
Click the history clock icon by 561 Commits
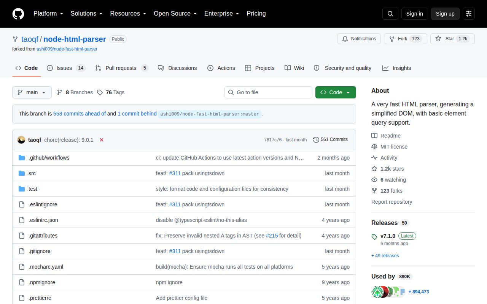[x=316, y=140]
